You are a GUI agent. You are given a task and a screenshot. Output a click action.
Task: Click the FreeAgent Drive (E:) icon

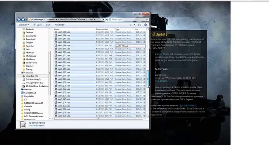(x=24, y=83)
